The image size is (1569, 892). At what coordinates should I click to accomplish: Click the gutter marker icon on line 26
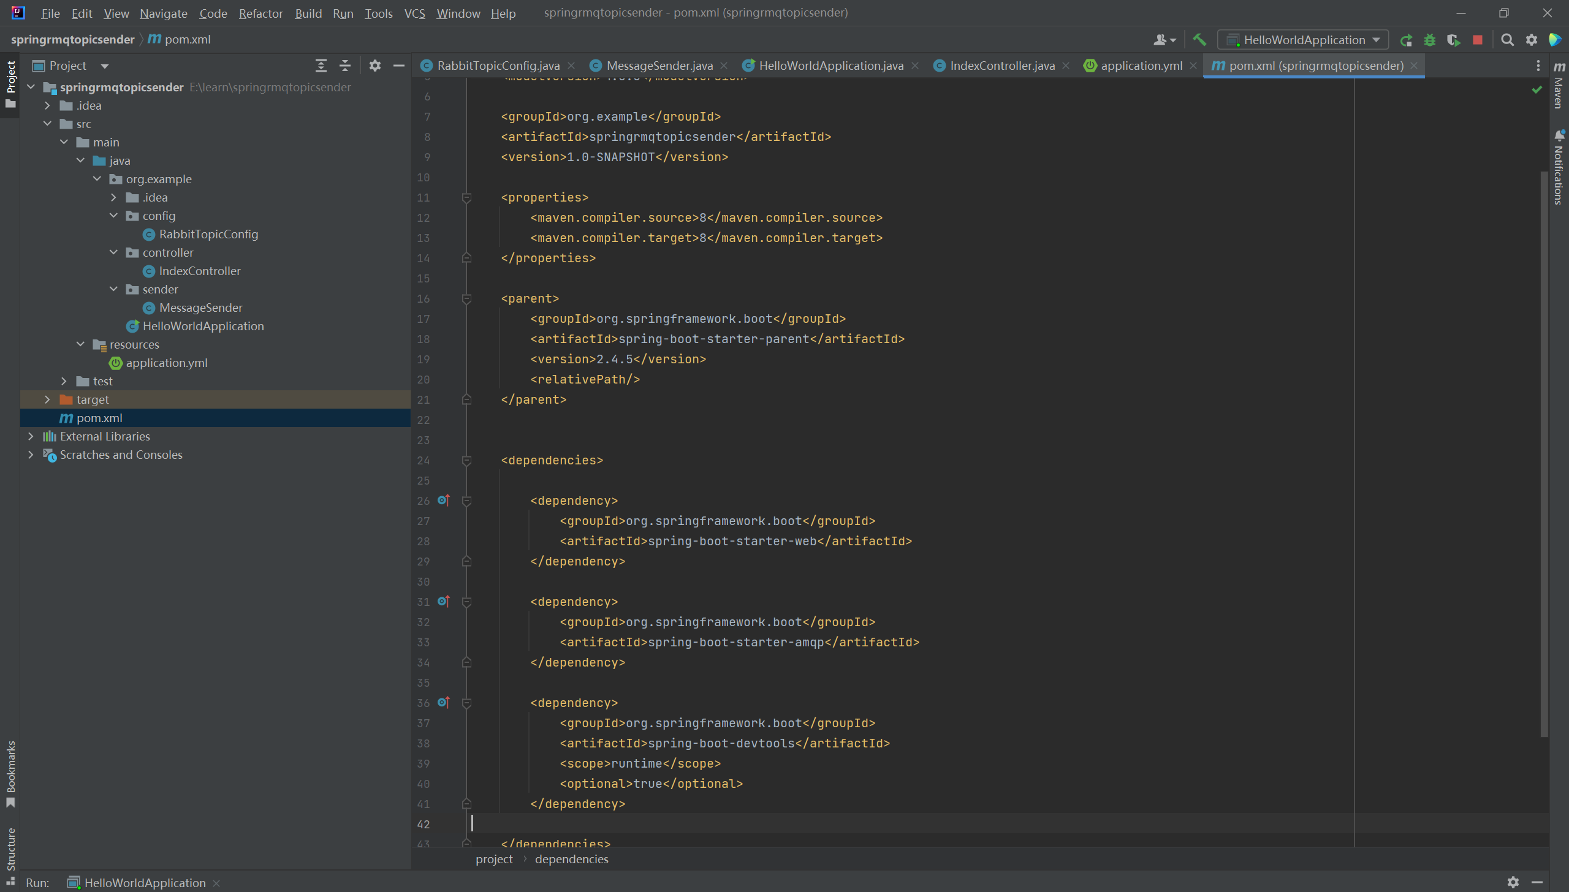tap(444, 501)
